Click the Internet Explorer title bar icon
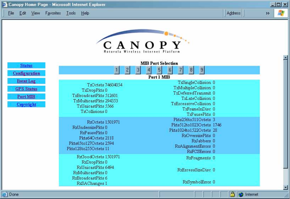 (5, 4)
